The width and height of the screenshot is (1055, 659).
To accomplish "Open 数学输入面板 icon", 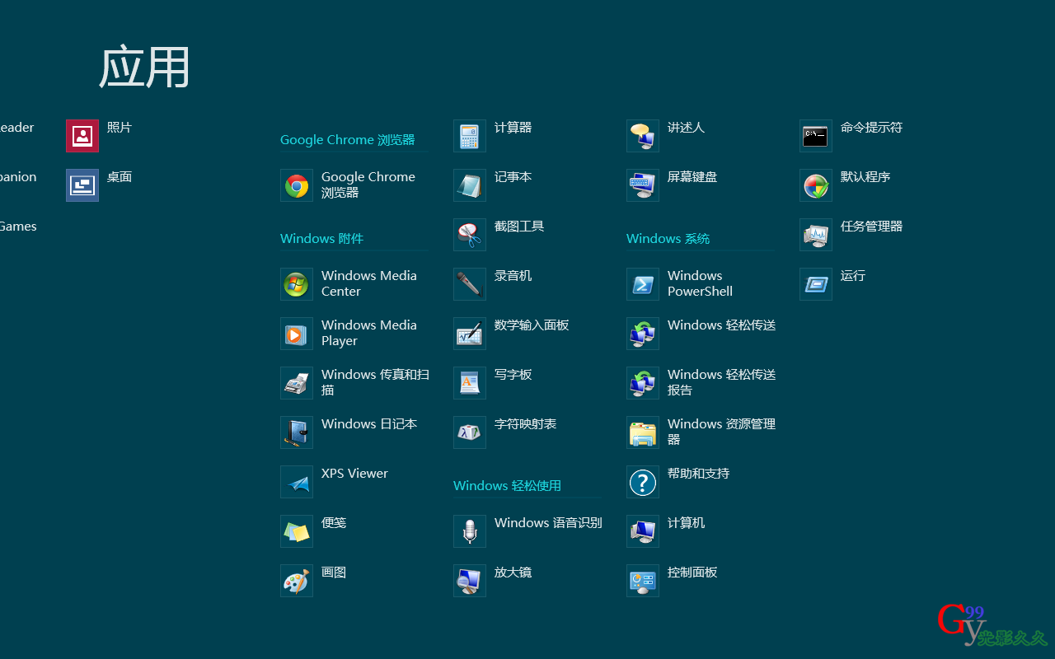I will [470, 334].
